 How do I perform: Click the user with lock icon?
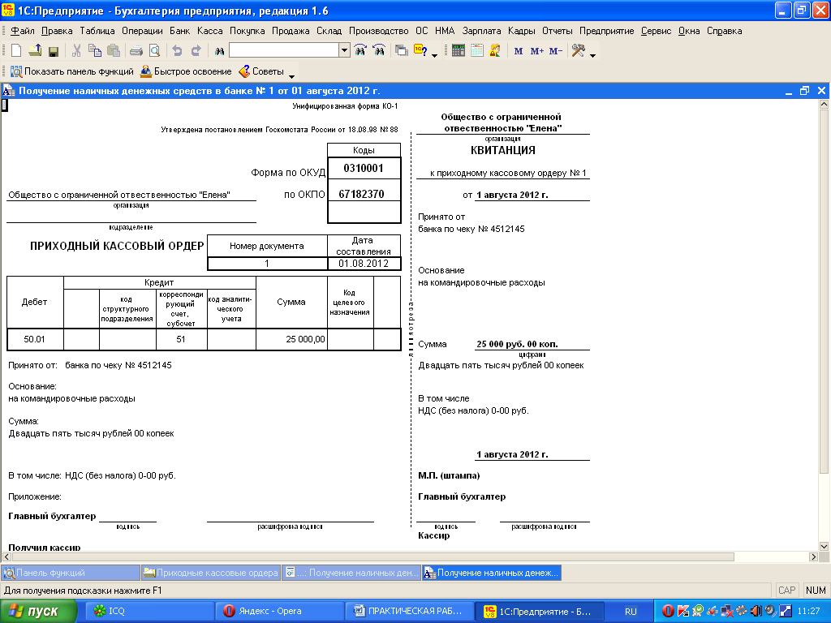pos(495,51)
